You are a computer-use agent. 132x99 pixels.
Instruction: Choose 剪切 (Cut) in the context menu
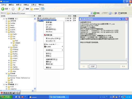pos(54,54)
